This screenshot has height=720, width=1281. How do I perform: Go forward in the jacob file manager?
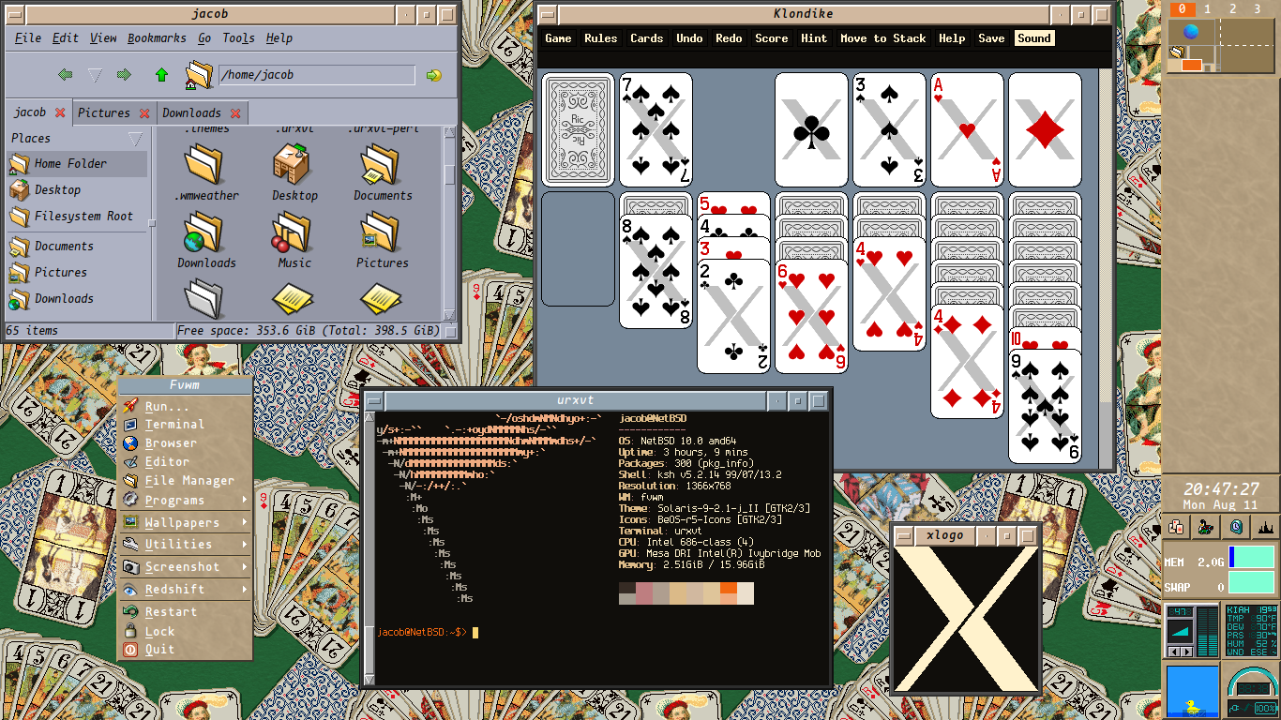tap(123, 75)
